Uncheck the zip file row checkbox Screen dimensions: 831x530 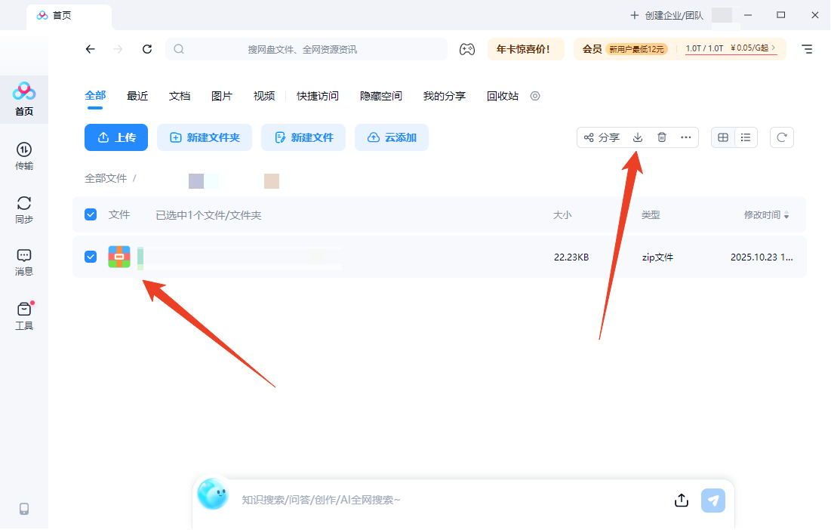[91, 257]
